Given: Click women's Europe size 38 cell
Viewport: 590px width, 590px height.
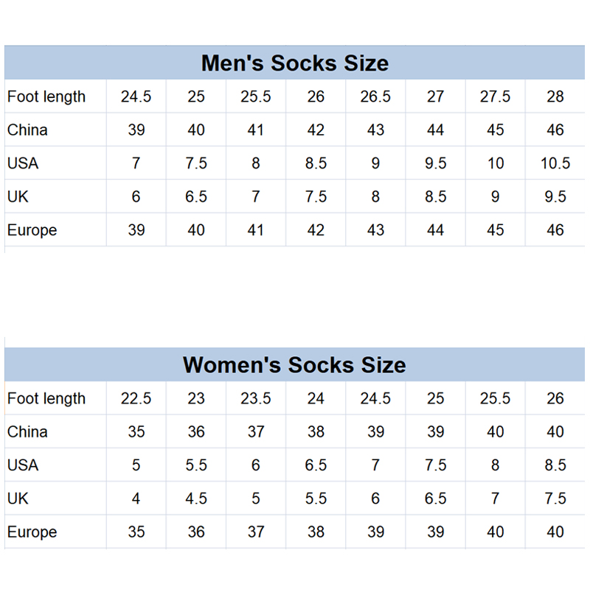Looking at the screenshot, I should point(316,532).
